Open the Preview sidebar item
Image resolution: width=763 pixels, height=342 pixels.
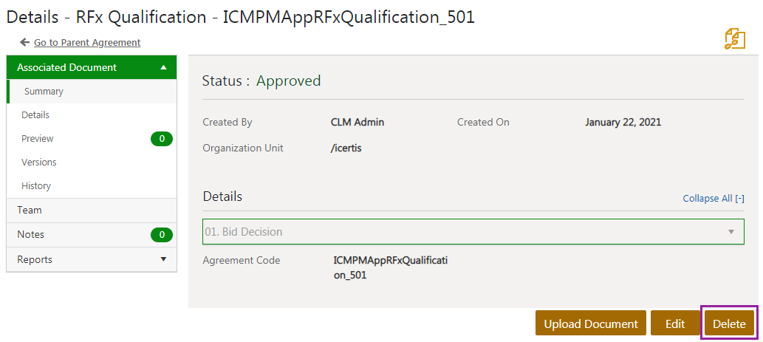(38, 139)
